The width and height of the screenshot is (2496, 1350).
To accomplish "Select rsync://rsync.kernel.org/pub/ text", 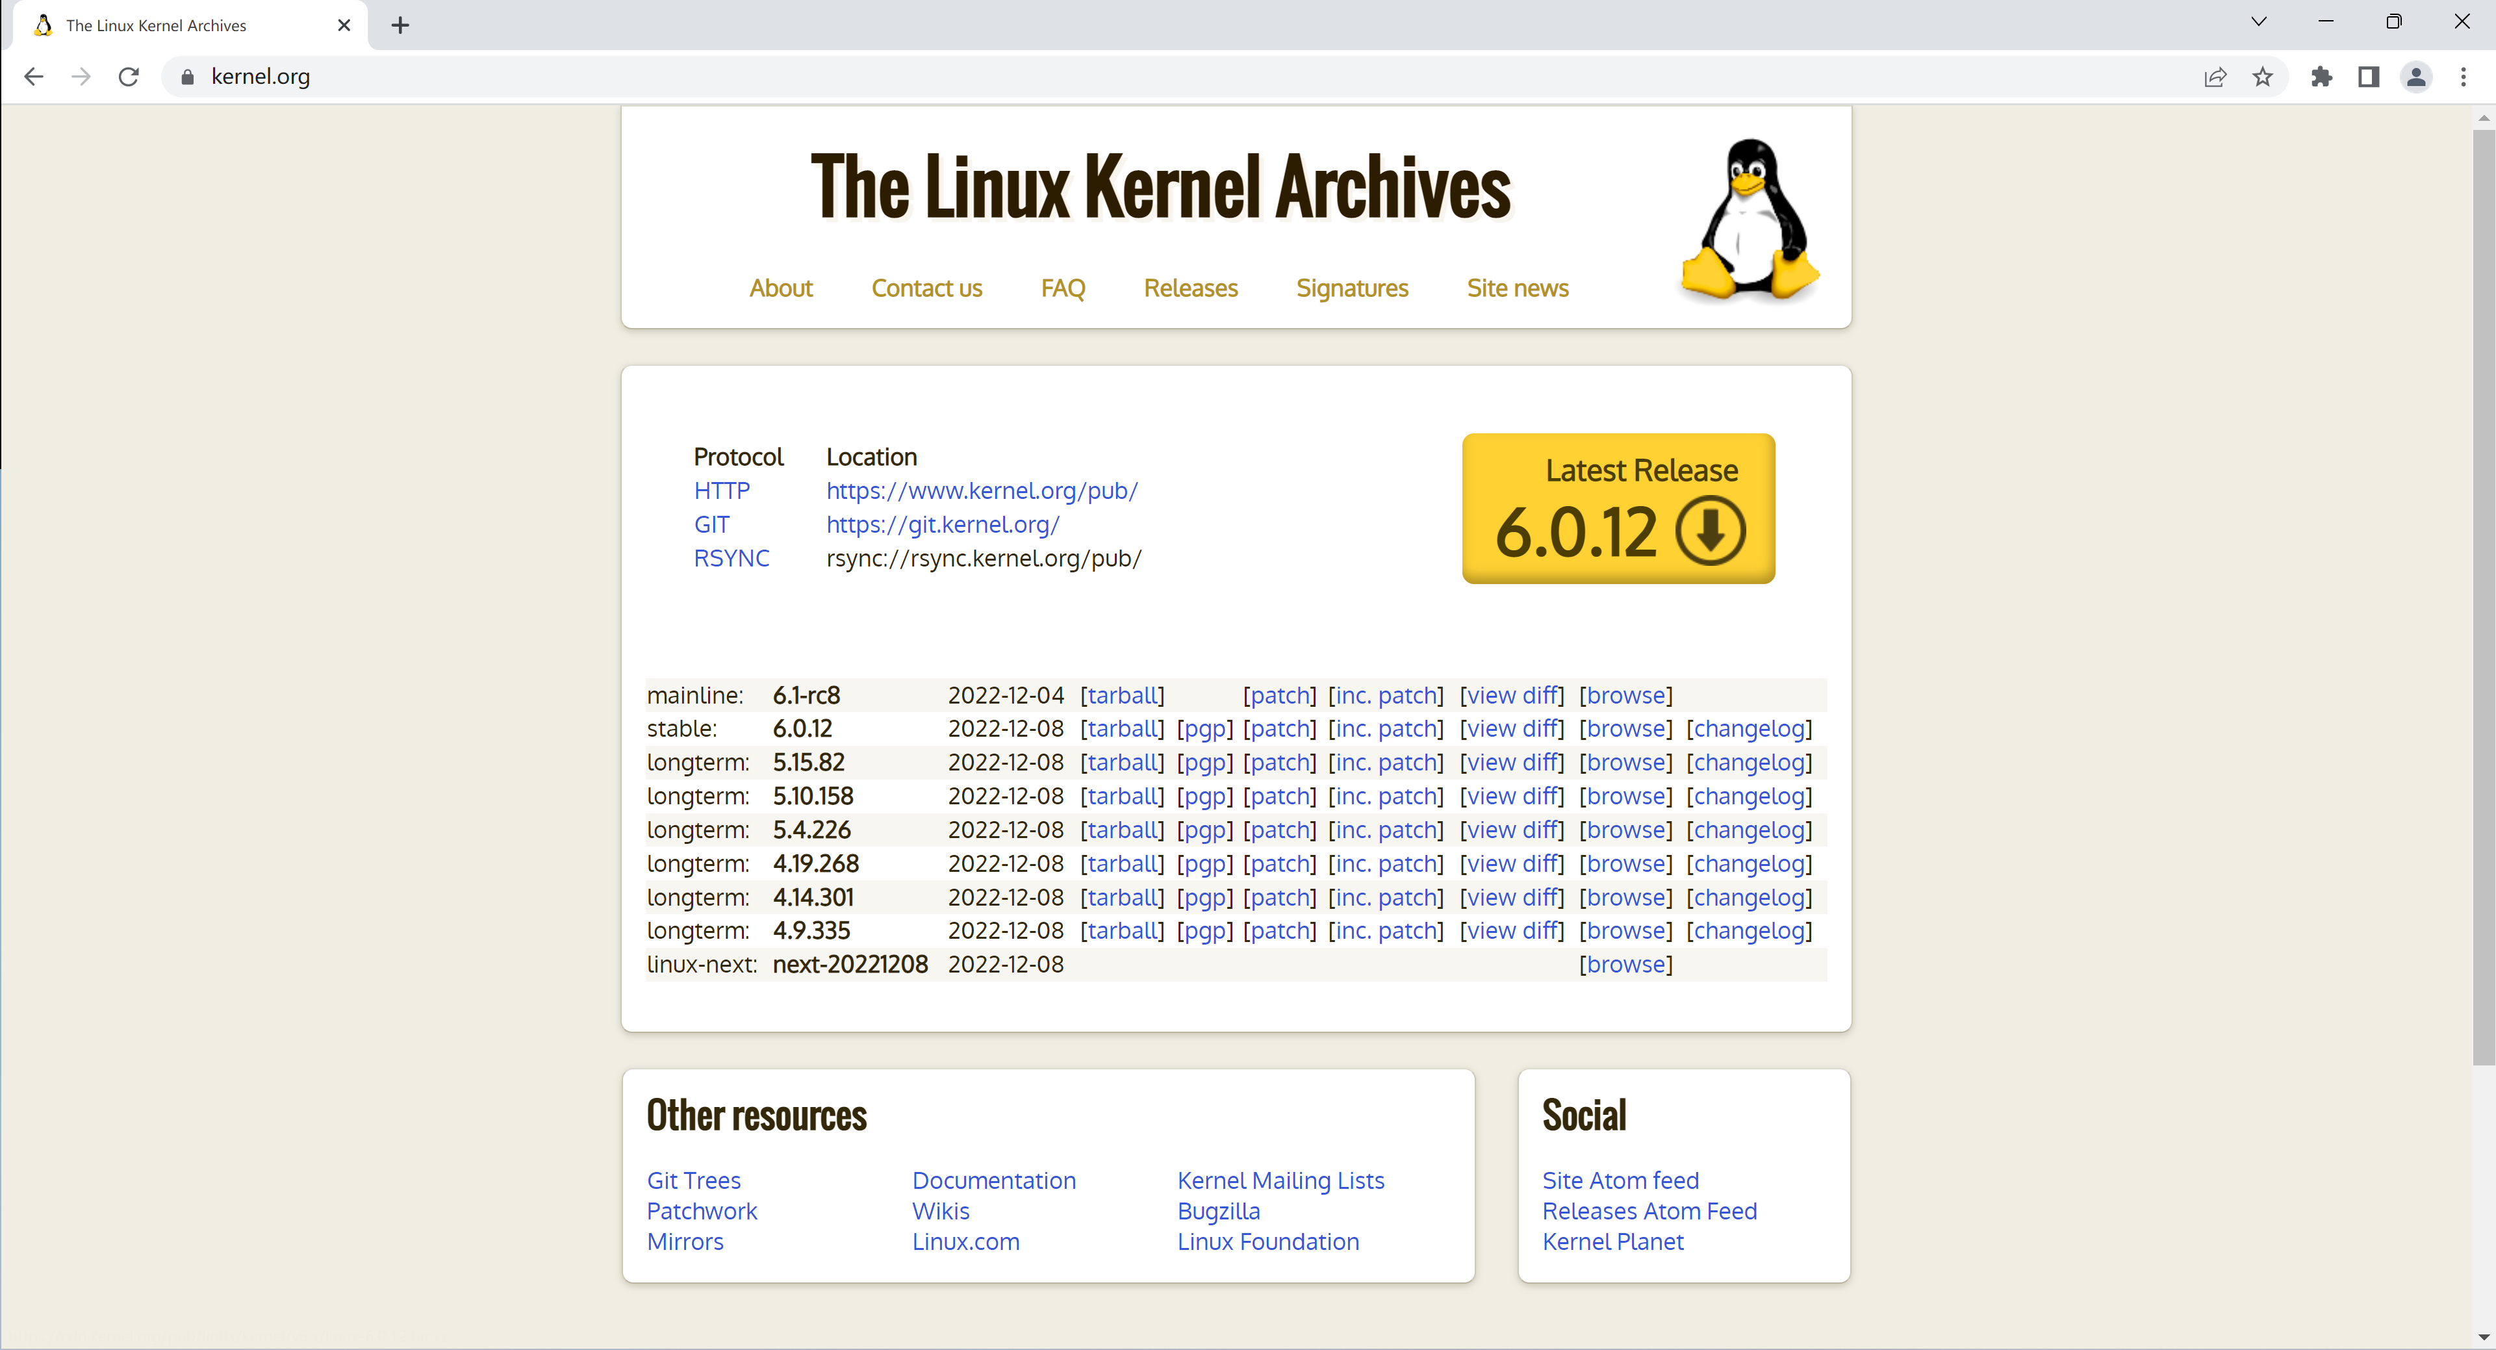I will (984, 558).
